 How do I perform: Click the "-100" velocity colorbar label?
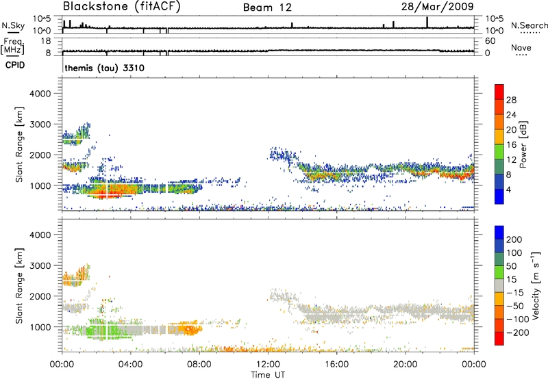click(518, 319)
